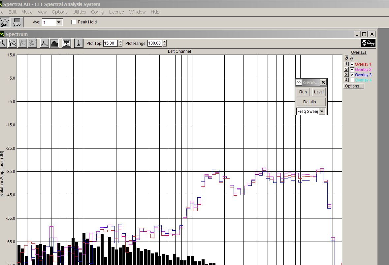Open the Window menu
389x265 pixels.
point(137,12)
